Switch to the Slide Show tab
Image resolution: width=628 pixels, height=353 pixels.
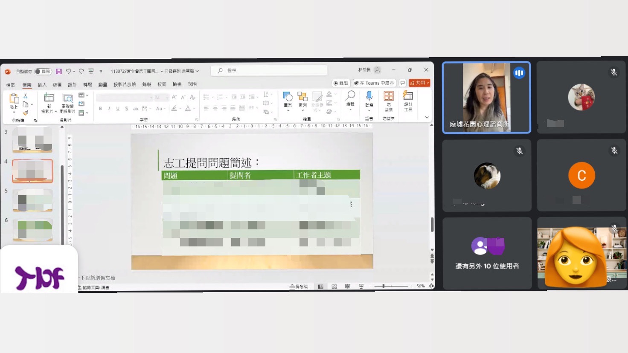tap(125, 84)
